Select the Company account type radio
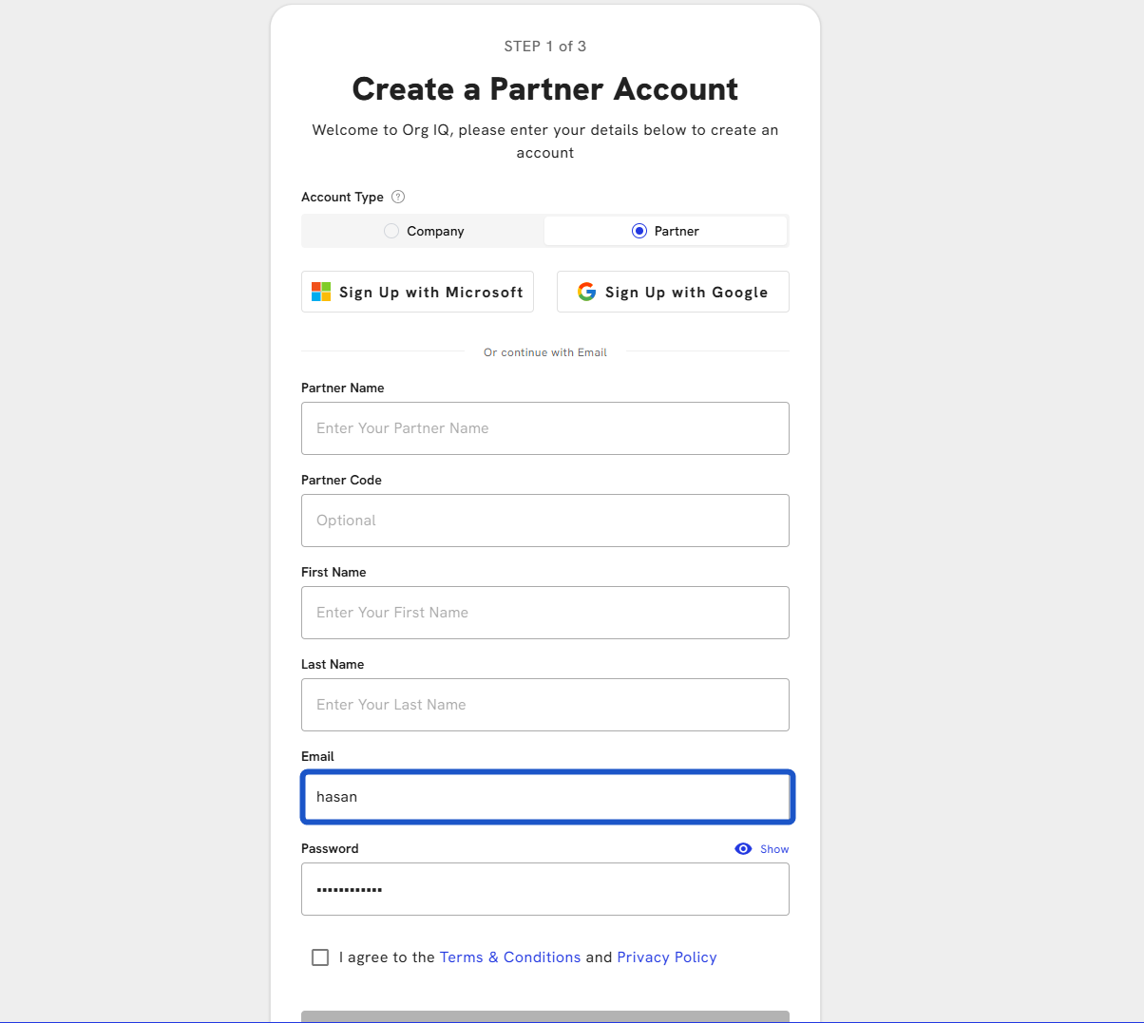The width and height of the screenshot is (1144, 1023). [x=391, y=231]
